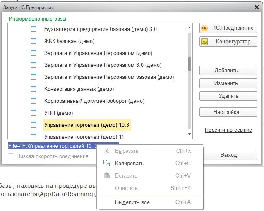Select Управление торговлей (демо) 10.3
The height and width of the screenshot is (211, 264).
[87, 125]
